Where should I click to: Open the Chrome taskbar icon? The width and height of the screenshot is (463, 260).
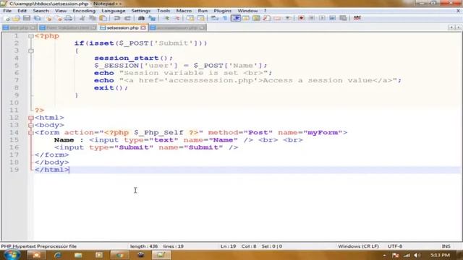(119, 255)
